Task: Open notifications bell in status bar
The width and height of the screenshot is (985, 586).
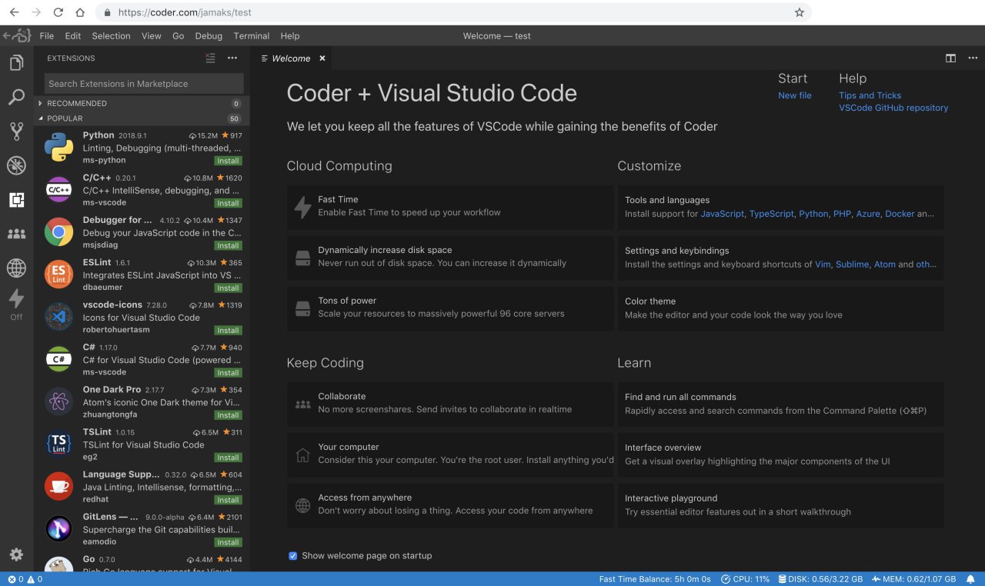Action: tap(971, 579)
